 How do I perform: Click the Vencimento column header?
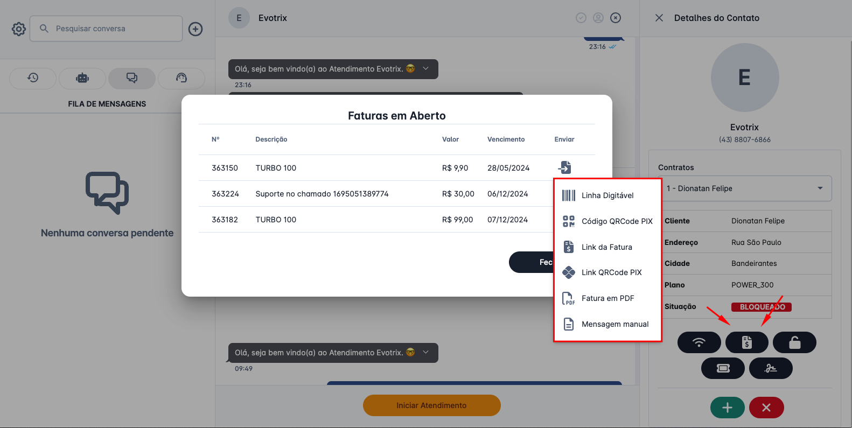click(x=506, y=139)
